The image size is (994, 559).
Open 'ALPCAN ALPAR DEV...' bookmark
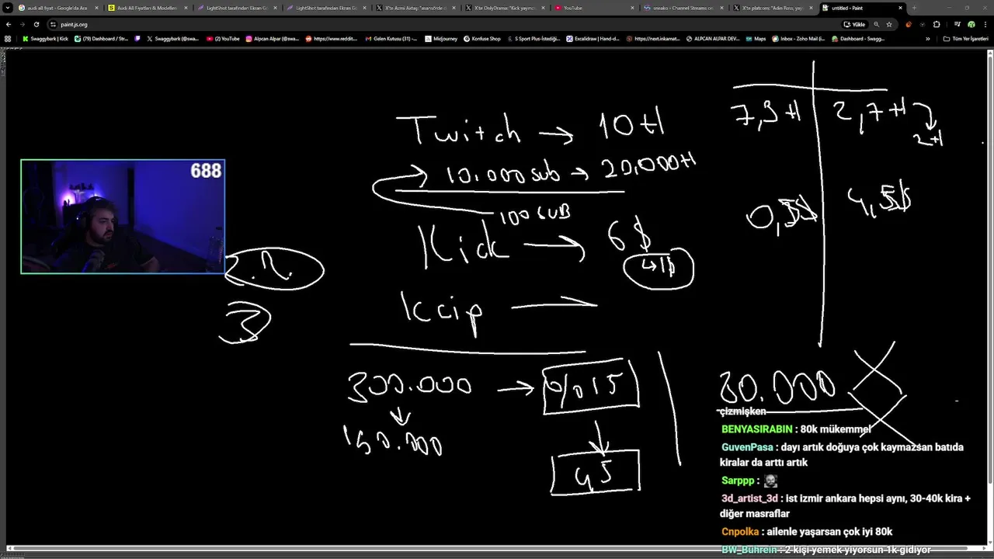(x=713, y=38)
